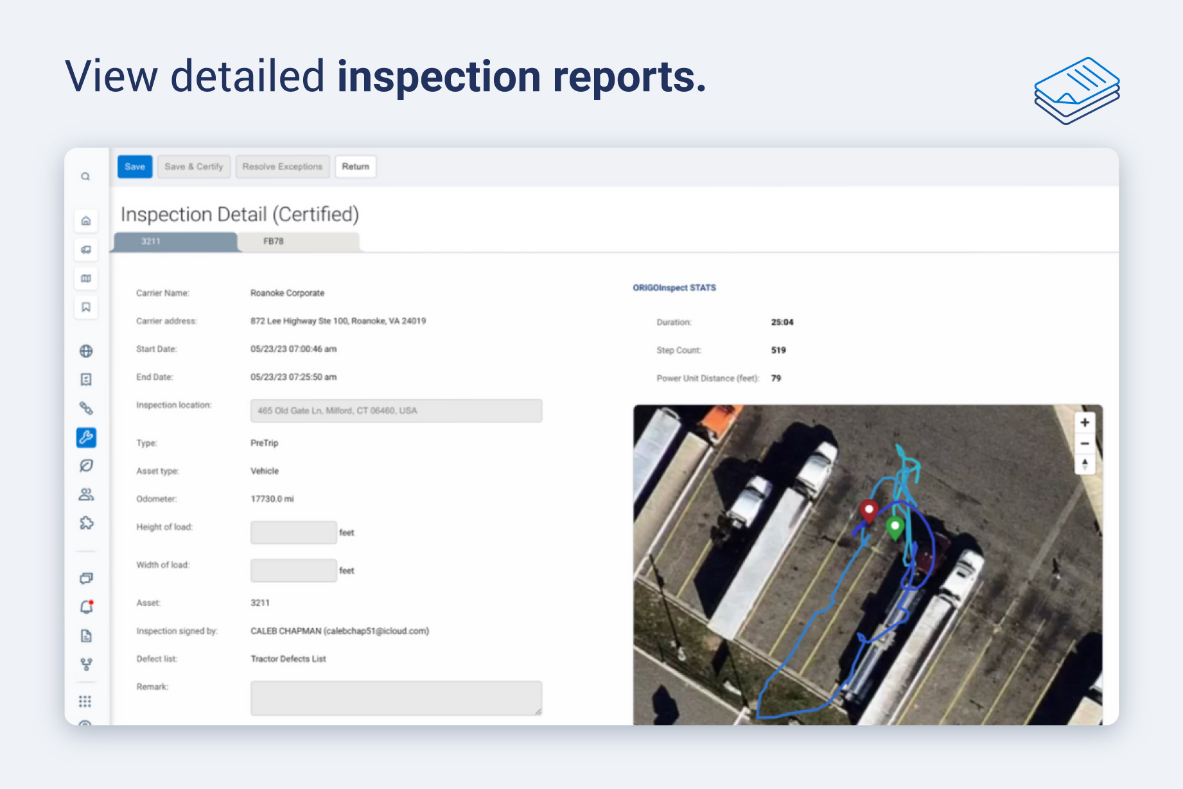Open the document icon in sidebar

86,636
